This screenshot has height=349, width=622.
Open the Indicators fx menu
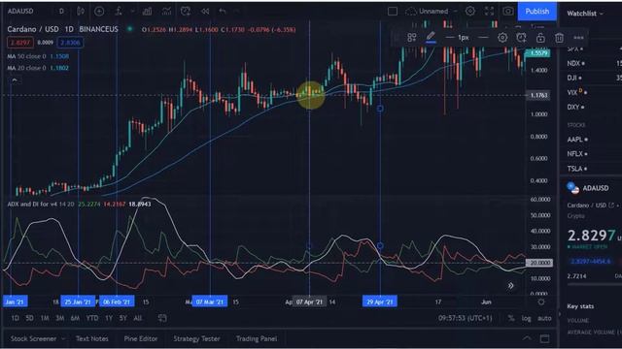(119, 11)
